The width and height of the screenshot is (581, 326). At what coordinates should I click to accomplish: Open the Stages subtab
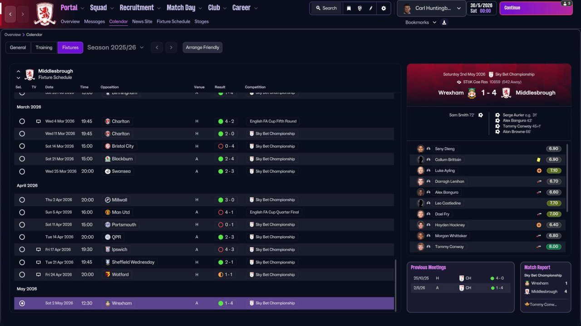[x=202, y=21]
